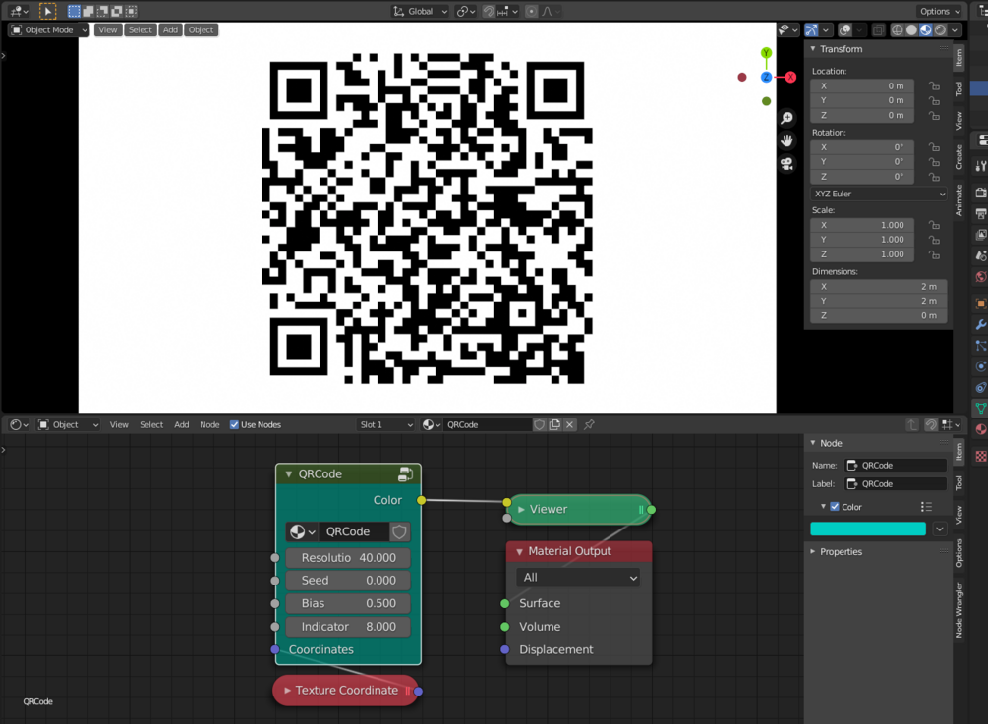Open the Tool properties tab with wrench-screwdriver icon

pyautogui.click(x=981, y=166)
